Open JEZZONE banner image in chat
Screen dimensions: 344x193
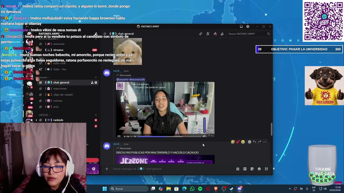(x=165, y=159)
